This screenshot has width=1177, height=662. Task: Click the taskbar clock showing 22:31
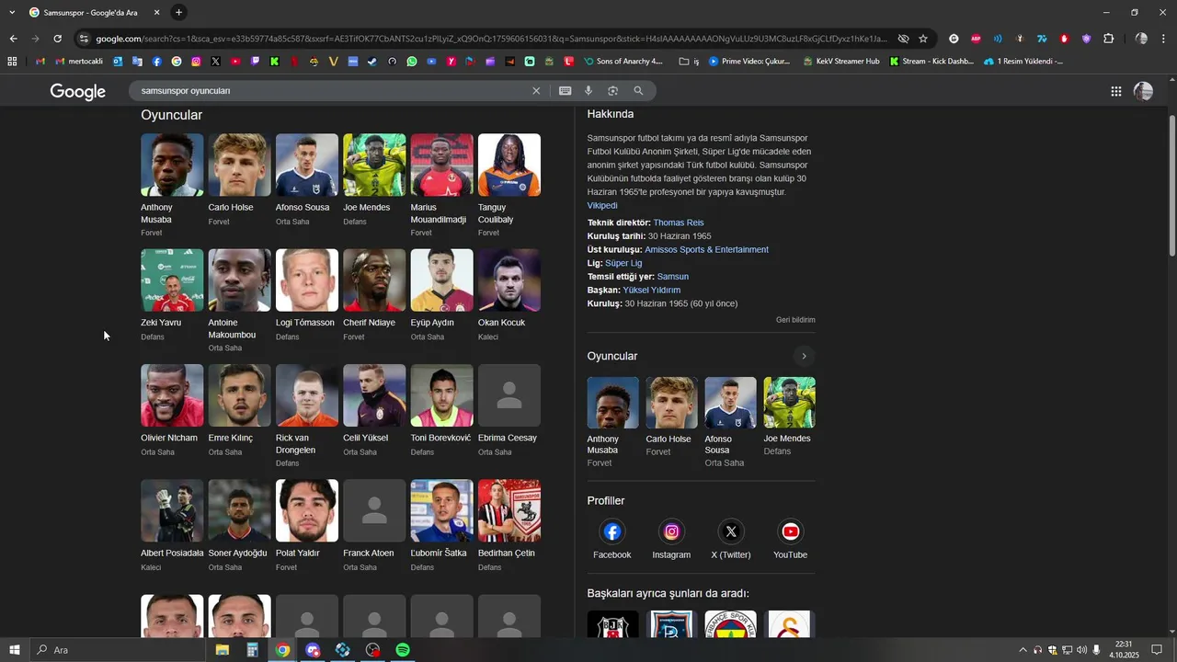coord(1124,650)
